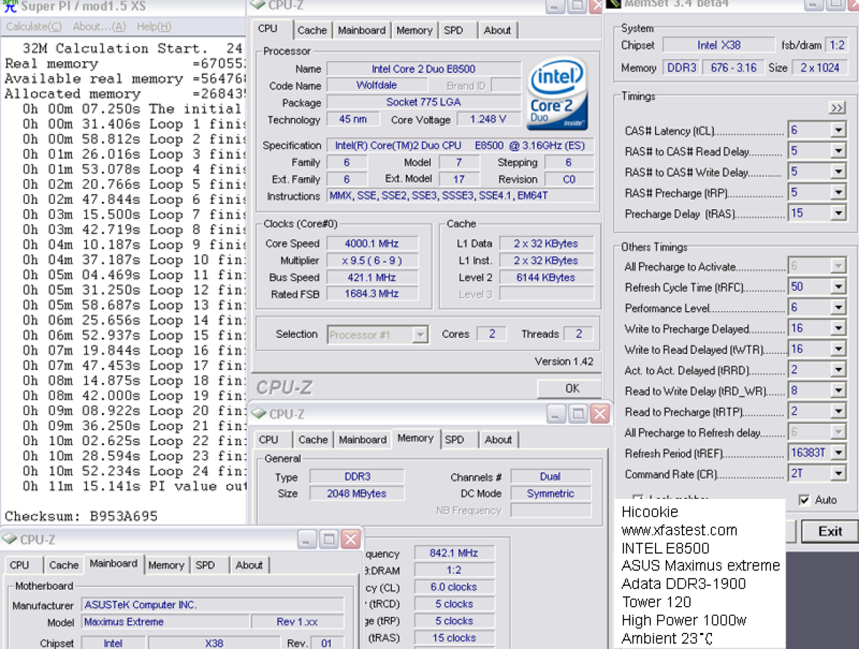Open Read to Precharge (tRTP) dropdown
The image size is (859, 649).
[x=838, y=412]
